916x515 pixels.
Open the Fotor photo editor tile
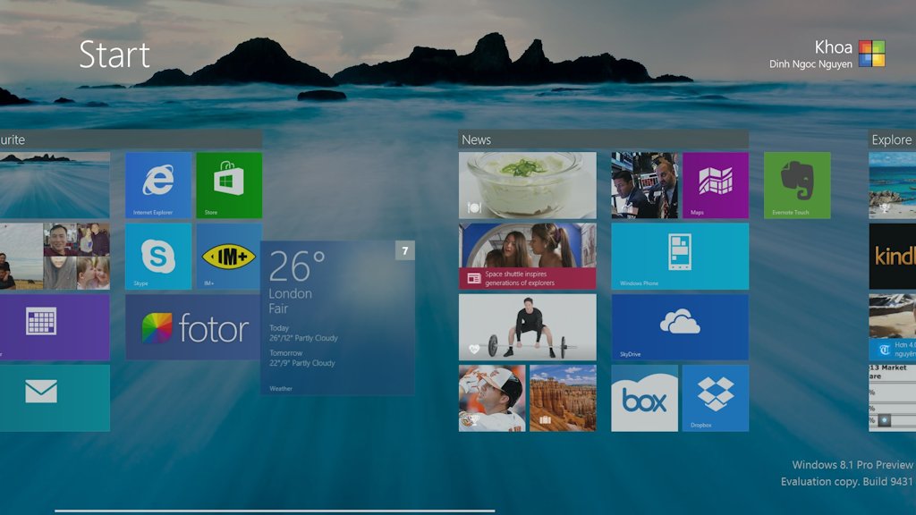(x=193, y=327)
